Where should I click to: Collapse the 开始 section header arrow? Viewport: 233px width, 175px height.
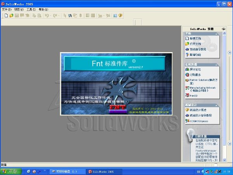tap(216, 34)
